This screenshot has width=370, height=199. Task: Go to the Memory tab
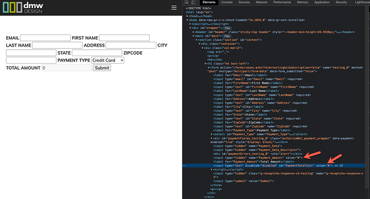point(302,2)
